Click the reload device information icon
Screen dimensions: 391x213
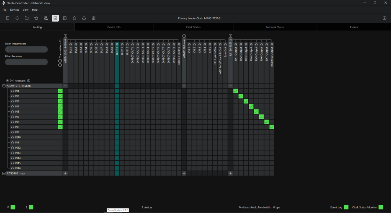coord(17,18)
